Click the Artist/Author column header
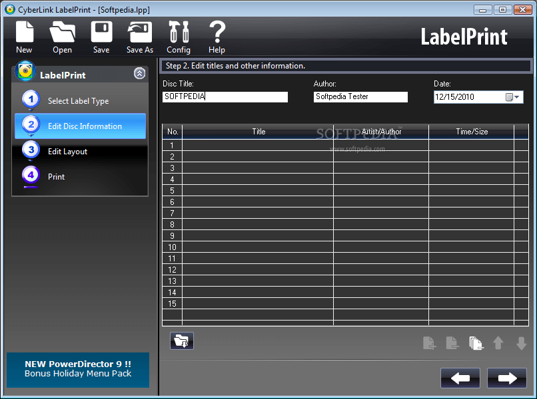537x399 pixels. pyautogui.click(x=381, y=132)
